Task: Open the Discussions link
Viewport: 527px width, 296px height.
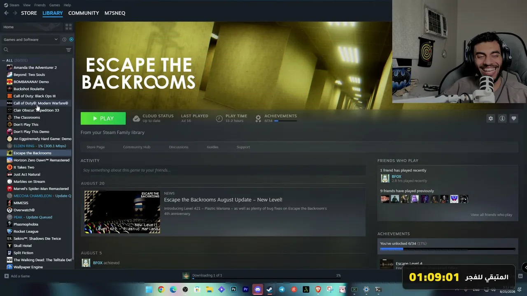Action: tap(179, 147)
